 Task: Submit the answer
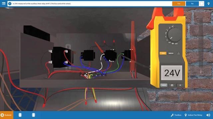[x=7, y=115]
